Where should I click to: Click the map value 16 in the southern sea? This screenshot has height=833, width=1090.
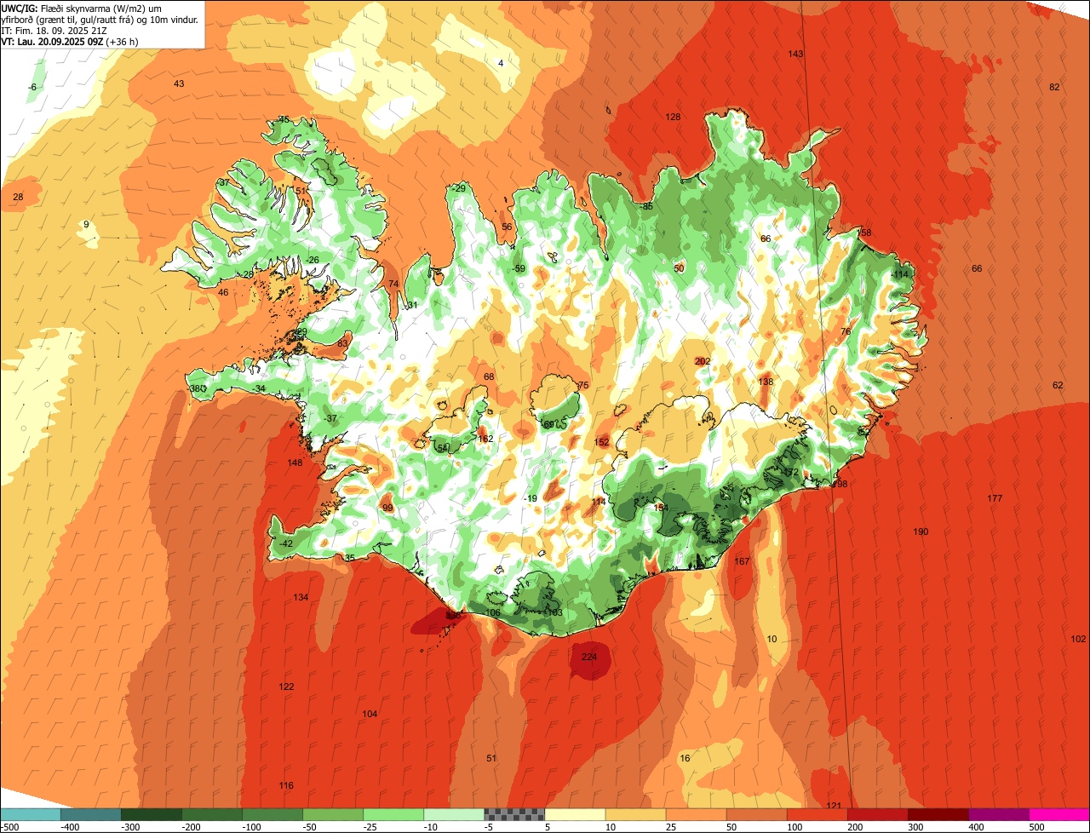click(x=685, y=758)
